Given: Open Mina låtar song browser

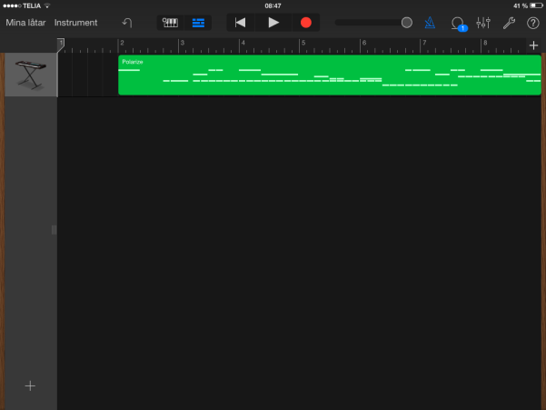Looking at the screenshot, I should click(25, 23).
